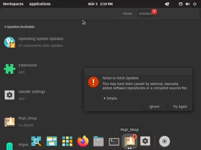The width and height of the screenshot is (201, 150).
Task: Select the '40.5' version text
Action: coord(22,72)
